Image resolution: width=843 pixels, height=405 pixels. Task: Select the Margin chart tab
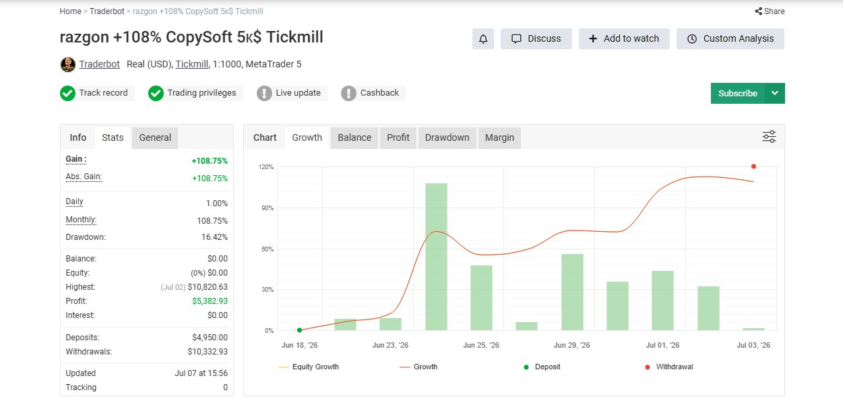tap(500, 137)
